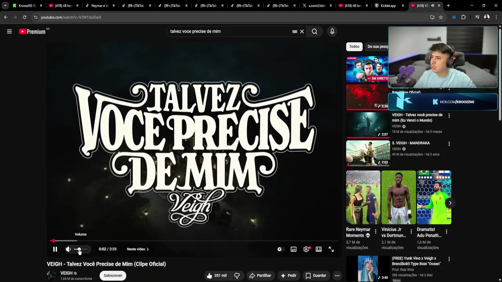This screenshot has height=282, width=502.
Task: Open the 'Rare Neymar Moments' short
Action: 363,197
